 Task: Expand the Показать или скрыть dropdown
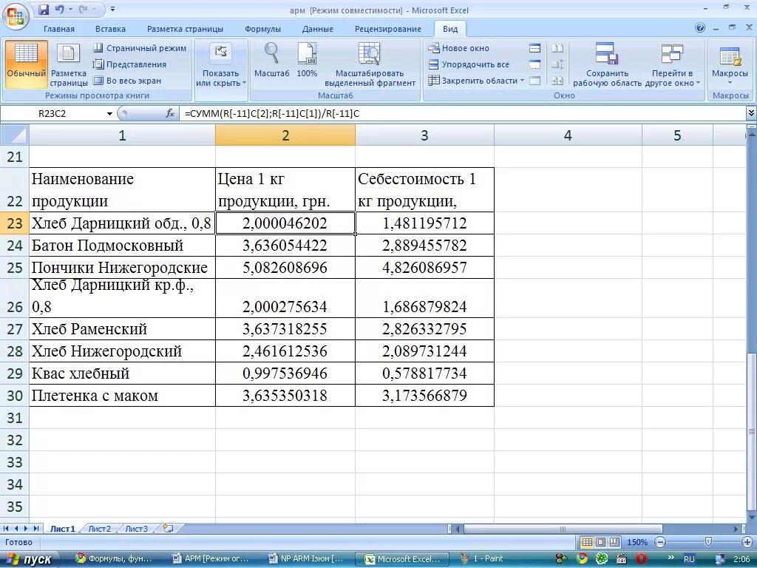pos(221,65)
